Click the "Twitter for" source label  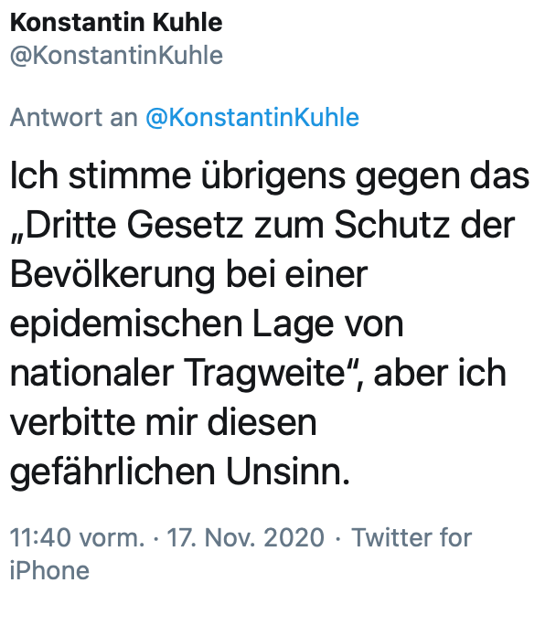click(412, 537)
